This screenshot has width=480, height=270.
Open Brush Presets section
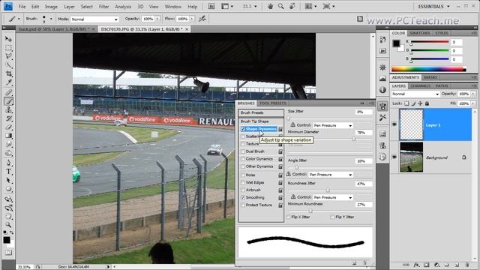click(261, 112)
